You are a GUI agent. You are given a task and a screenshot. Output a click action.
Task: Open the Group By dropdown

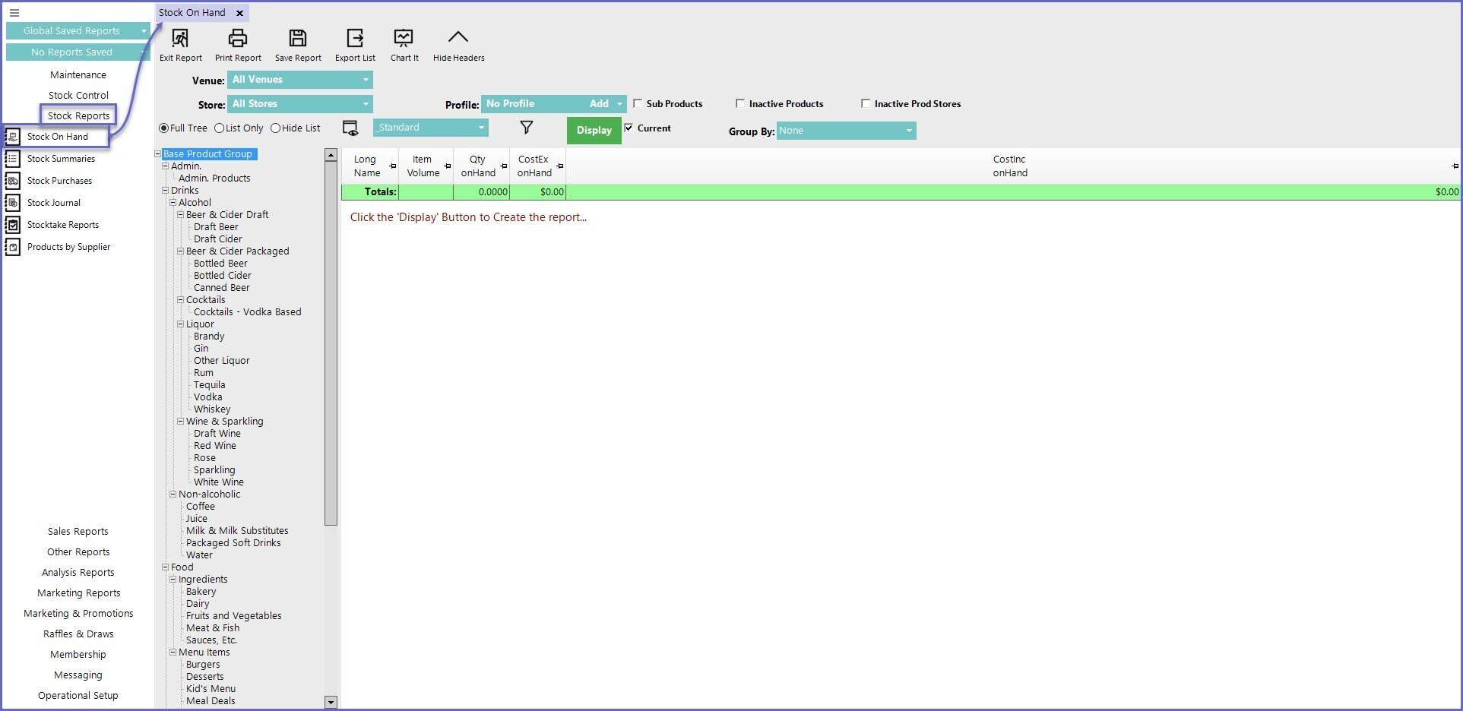[846, 131]
